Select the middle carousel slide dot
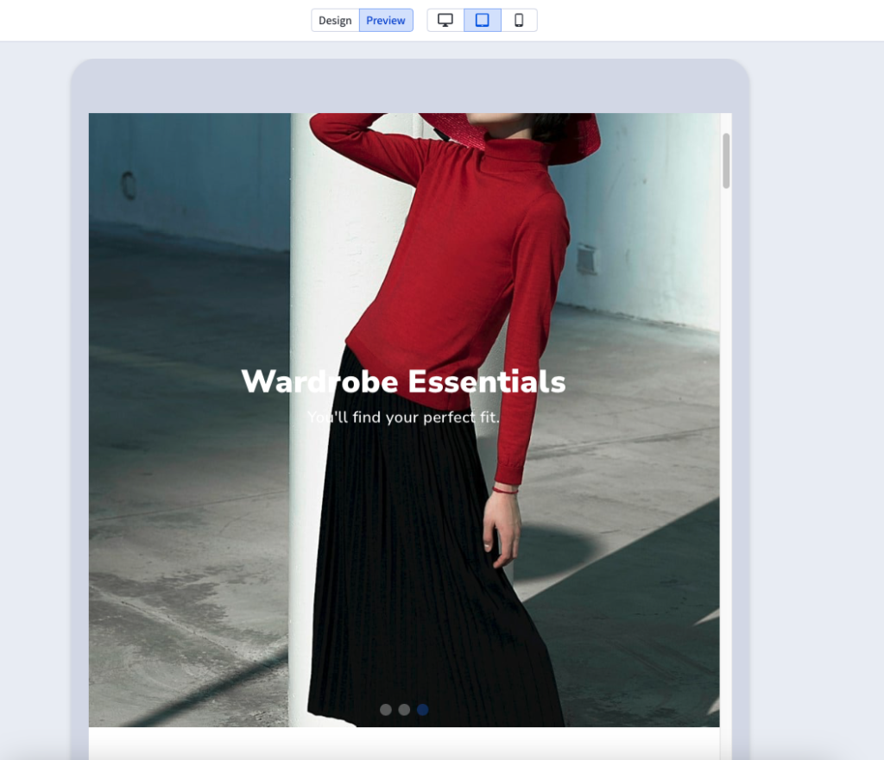 point(404,709)
